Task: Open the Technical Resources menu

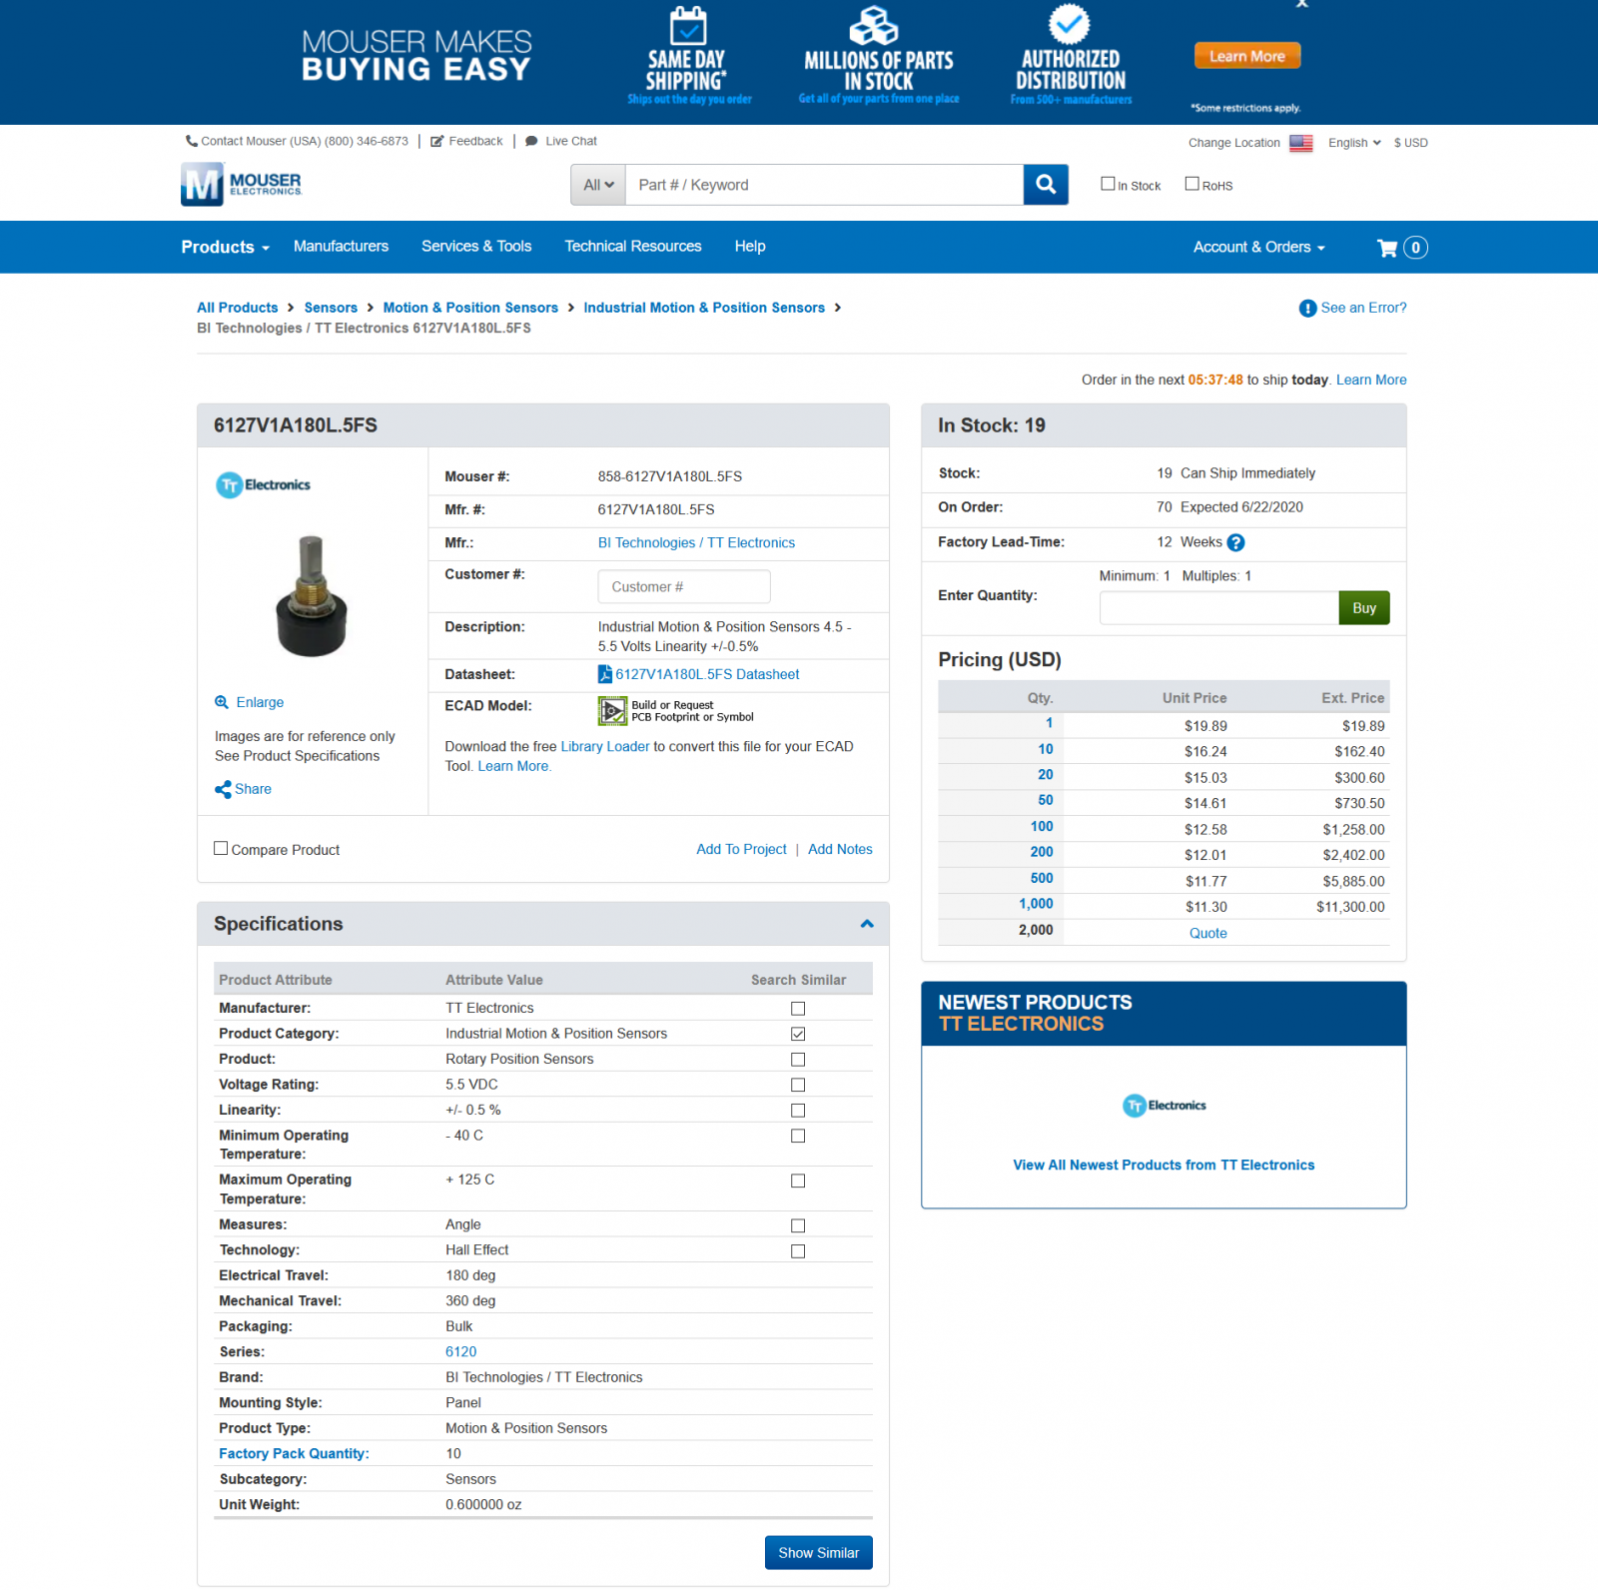Action: pos(633,246)
